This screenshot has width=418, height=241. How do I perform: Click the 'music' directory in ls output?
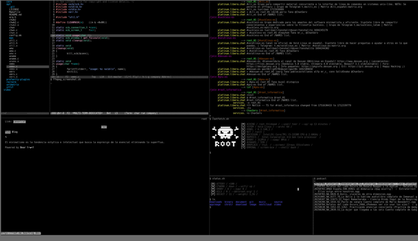[262, 202]
